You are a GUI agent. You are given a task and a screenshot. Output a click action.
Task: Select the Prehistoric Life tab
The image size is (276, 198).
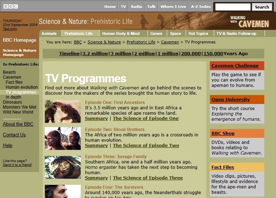79,33
